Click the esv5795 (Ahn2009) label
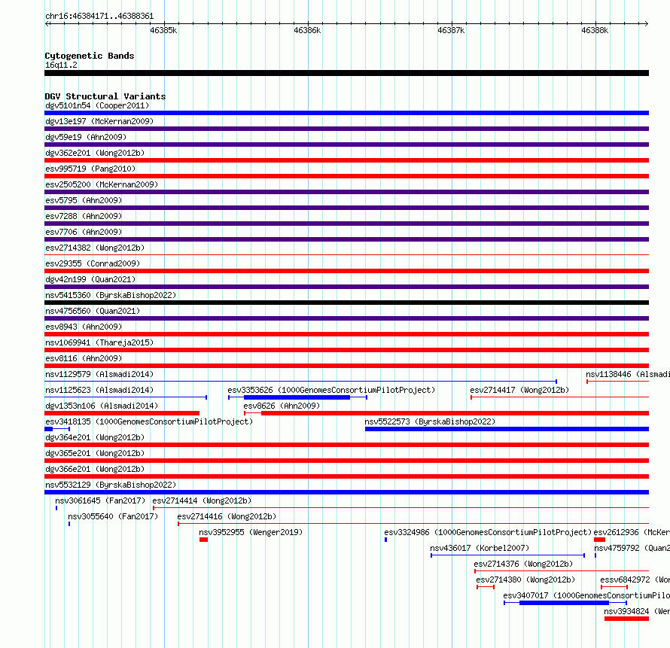670x648 pixels. 84,200
